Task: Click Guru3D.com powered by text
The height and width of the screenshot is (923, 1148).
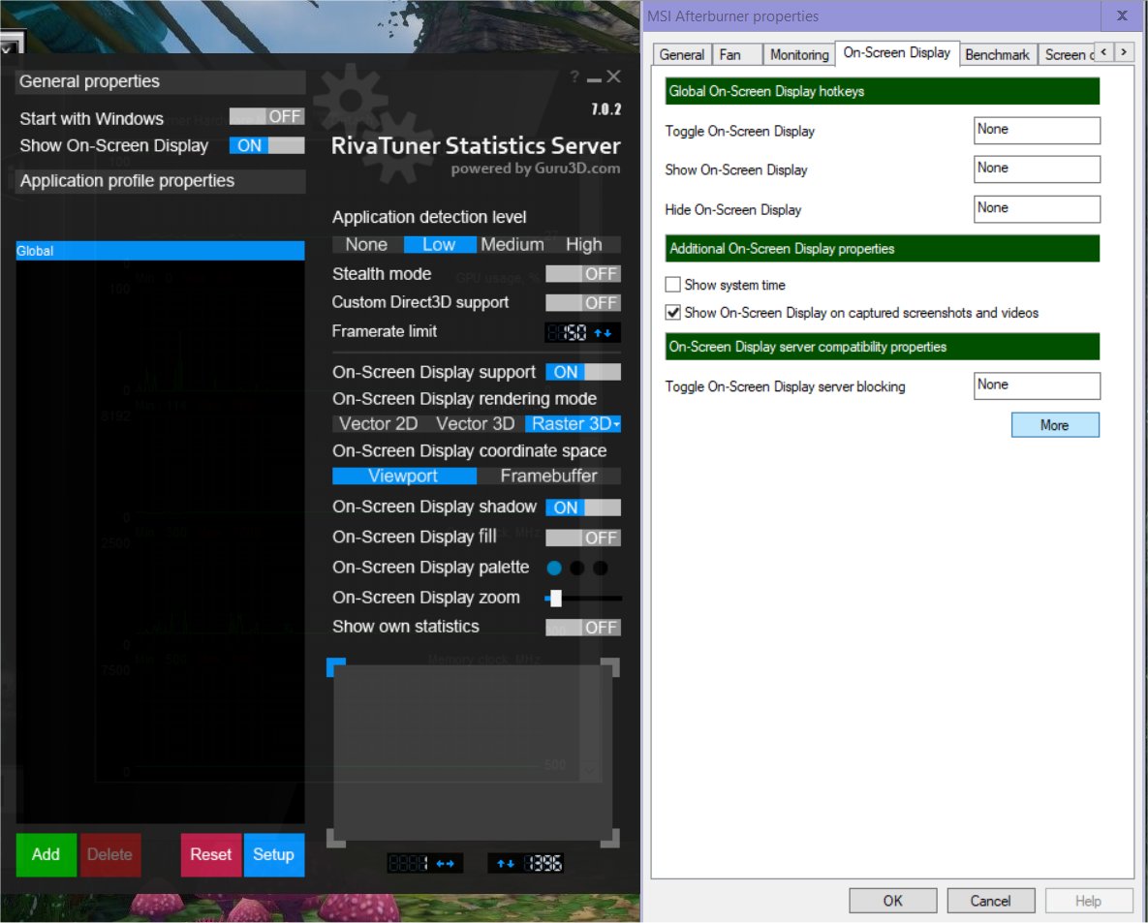Action: pyautogui.click(x=535, y=169)
